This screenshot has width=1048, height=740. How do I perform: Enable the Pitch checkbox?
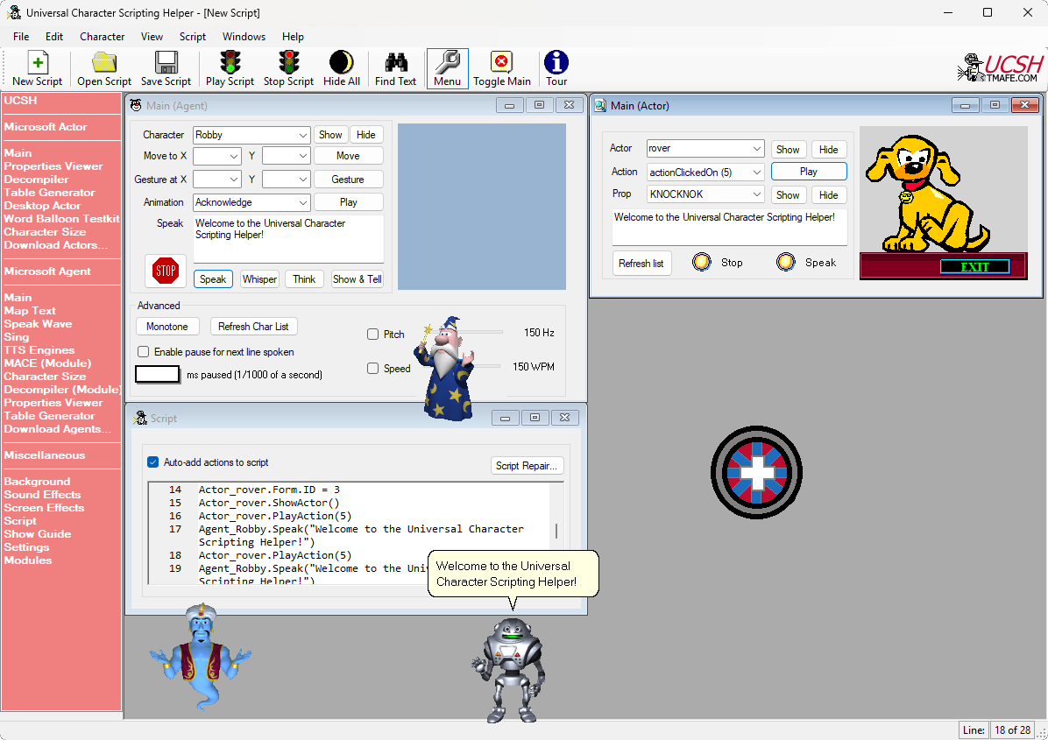pos(373,334)
